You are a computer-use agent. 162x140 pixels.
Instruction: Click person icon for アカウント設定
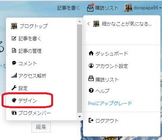[91, 66]
